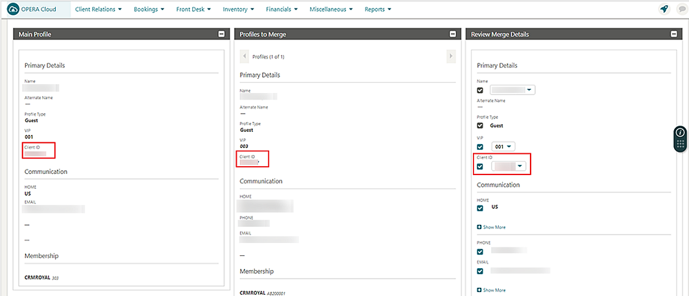Image resolution: width=689 pixels, height=296 pixels.
Task: Go to previous profile arrow
Action: coord(245,57)
